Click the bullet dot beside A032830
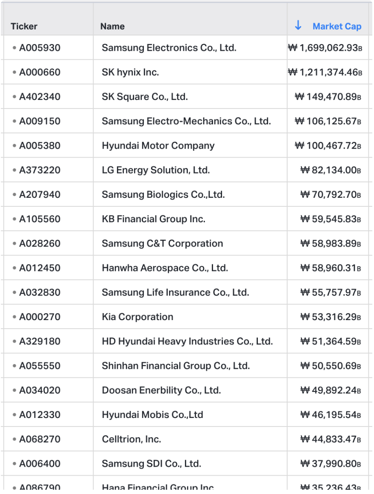Viewport: 374px width, 494px height. coord(14,292)
